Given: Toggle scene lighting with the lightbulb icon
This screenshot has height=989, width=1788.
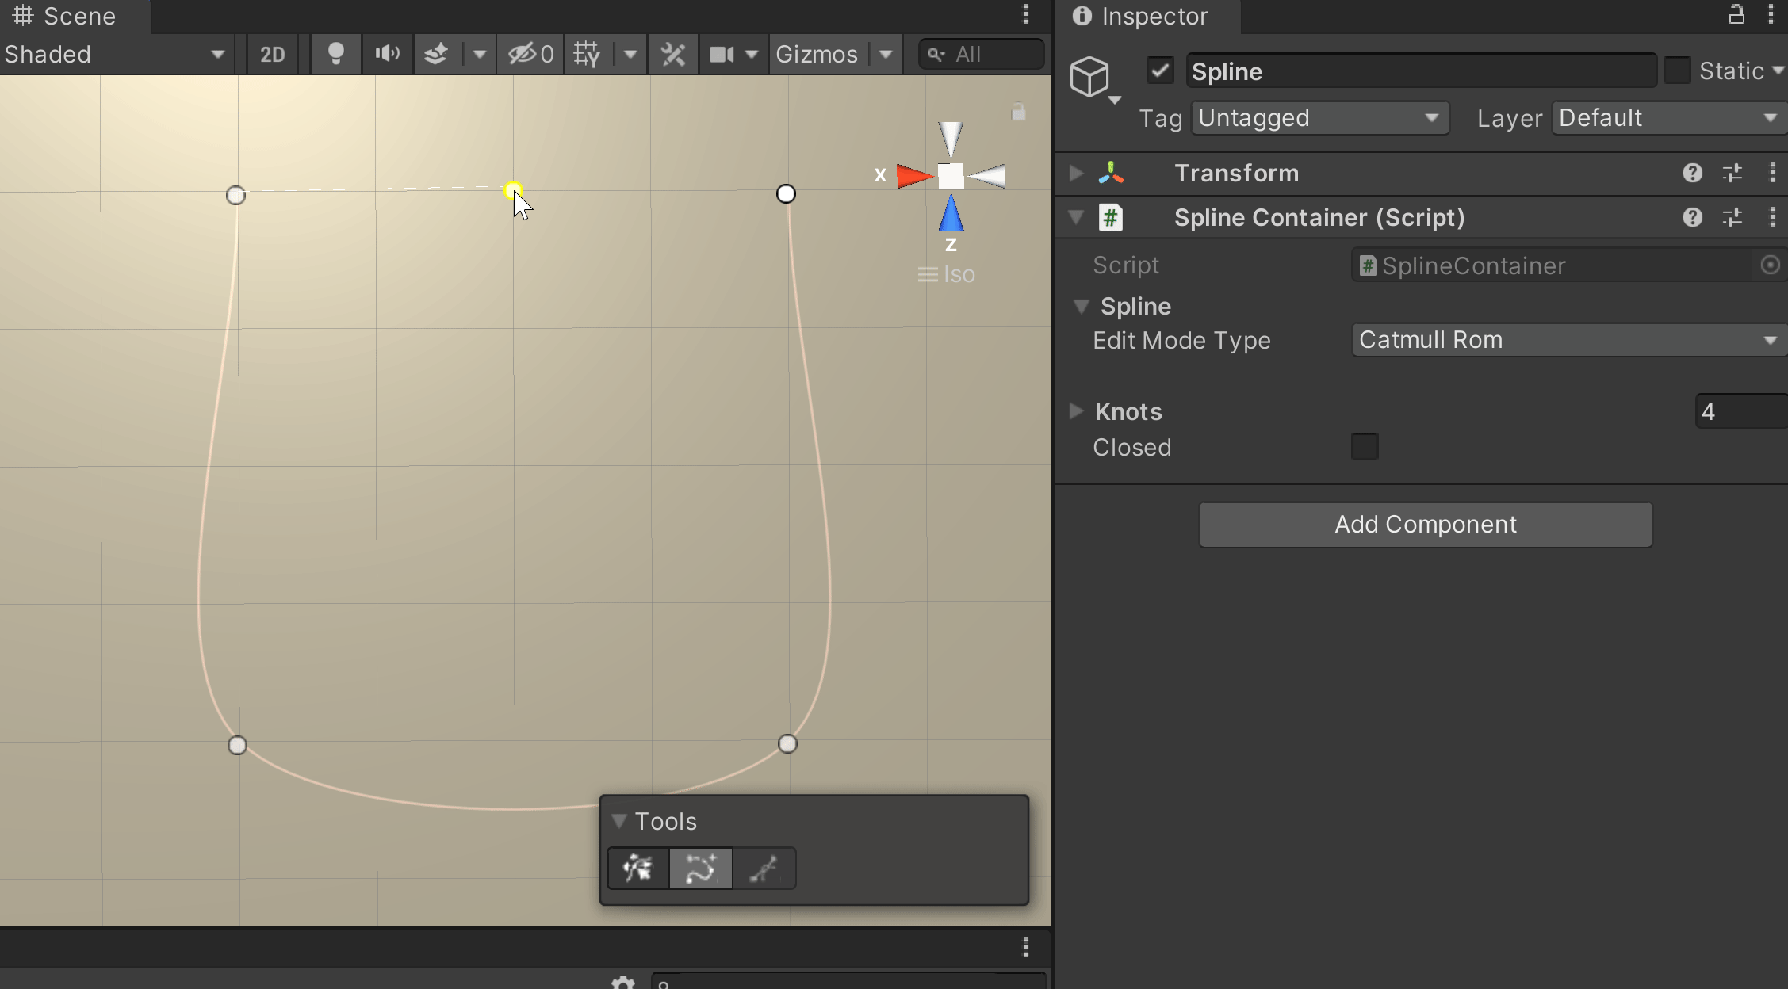Looking at the screenshot, I should [x=335, y=54].
